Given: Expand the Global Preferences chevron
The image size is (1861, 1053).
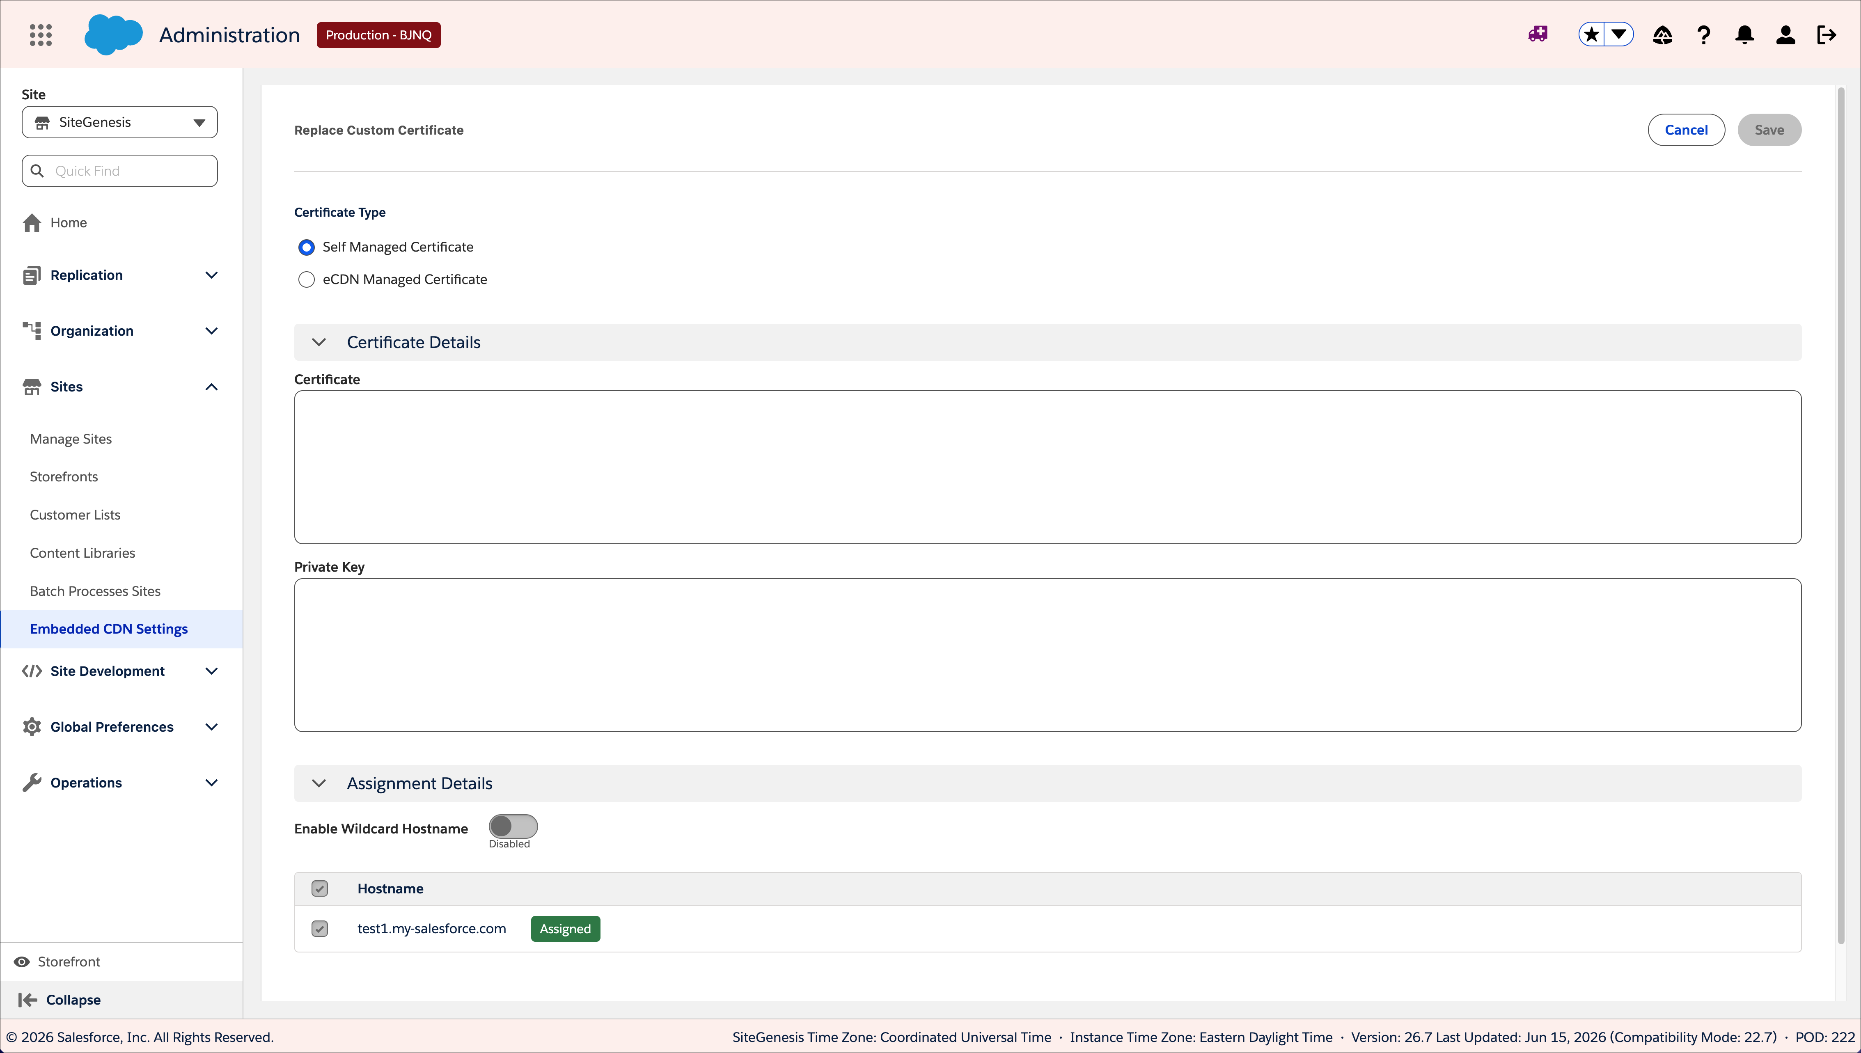Looking at the screenshot, I should pos(211,727).
